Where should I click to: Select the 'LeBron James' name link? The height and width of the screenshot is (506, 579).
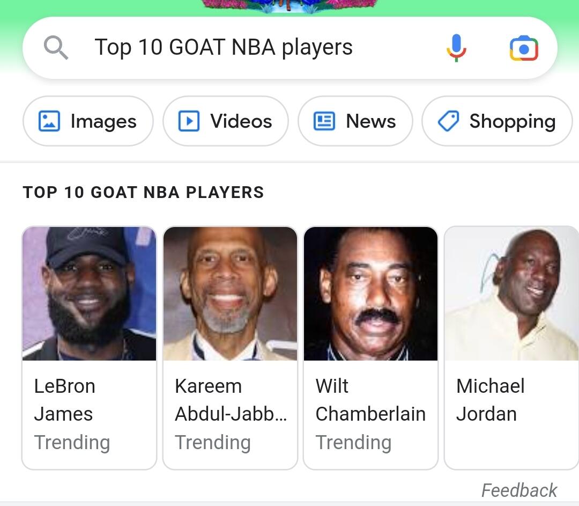[64, 400]
